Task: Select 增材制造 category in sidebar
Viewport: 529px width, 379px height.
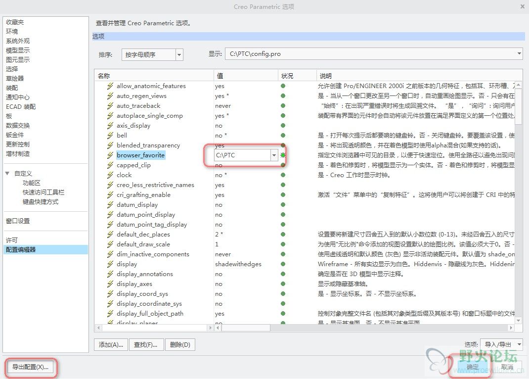Action: (18, 153)
